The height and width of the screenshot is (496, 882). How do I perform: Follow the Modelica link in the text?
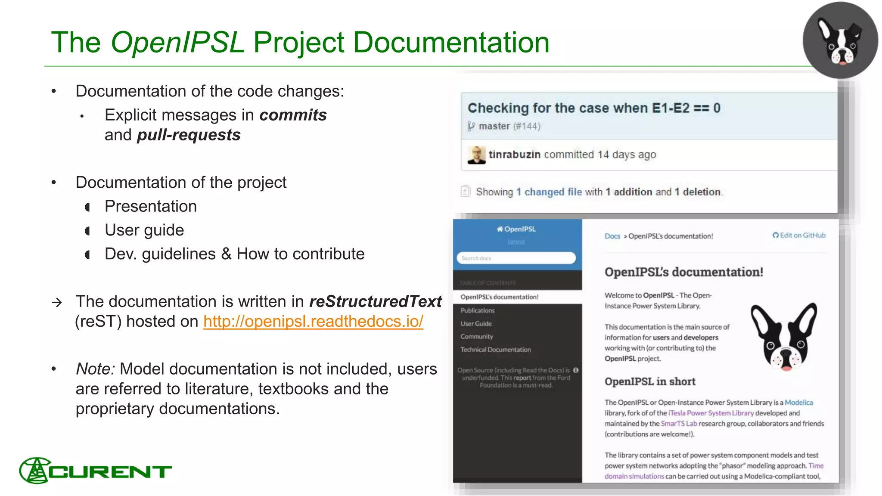click(x=798, y=403)
